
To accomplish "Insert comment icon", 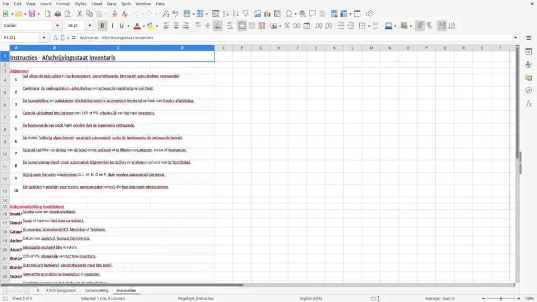I will [x=313, y=14].
